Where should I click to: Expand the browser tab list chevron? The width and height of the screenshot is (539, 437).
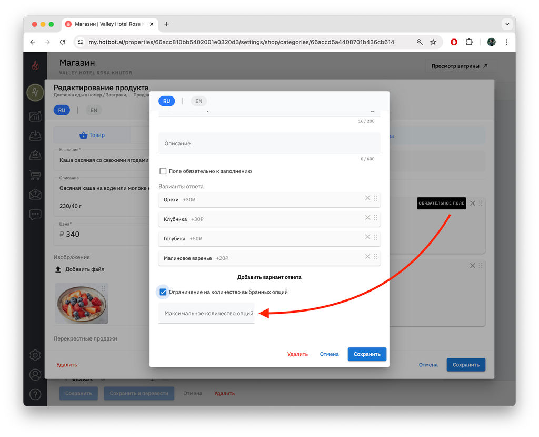pyautogui.click(x=507, y=24)
